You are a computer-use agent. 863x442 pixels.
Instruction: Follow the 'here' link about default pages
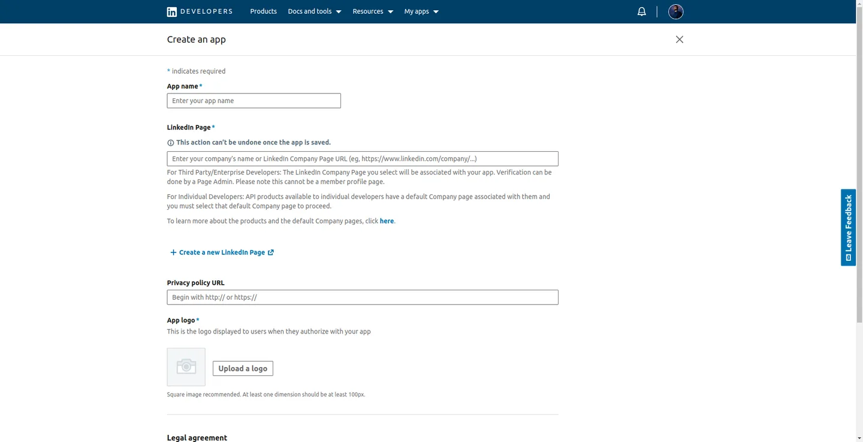pos(387,221)
